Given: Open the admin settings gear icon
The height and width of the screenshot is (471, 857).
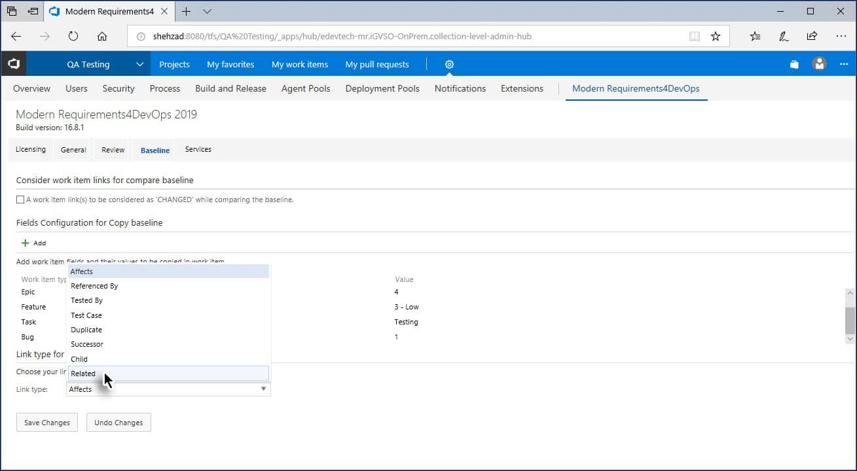Looking at the screenshot, I should [x=449, y=64].
